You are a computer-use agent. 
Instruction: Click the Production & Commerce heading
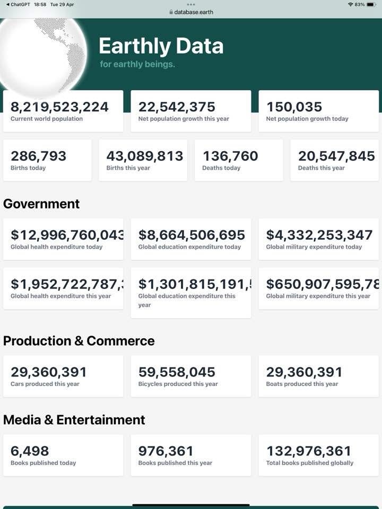pos(79,341)
